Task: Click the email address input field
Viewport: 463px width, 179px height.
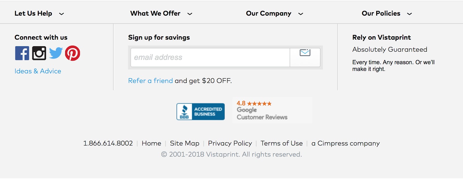Action: pos(210,57)
